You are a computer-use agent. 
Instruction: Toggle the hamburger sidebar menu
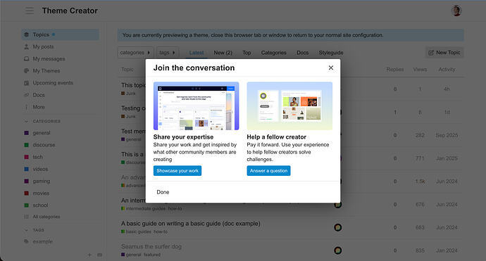30,11
